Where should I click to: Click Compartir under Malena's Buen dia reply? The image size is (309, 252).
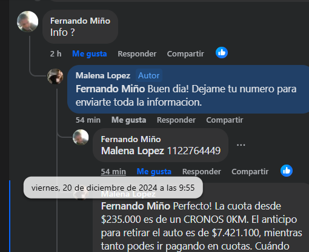click(225, 120)
